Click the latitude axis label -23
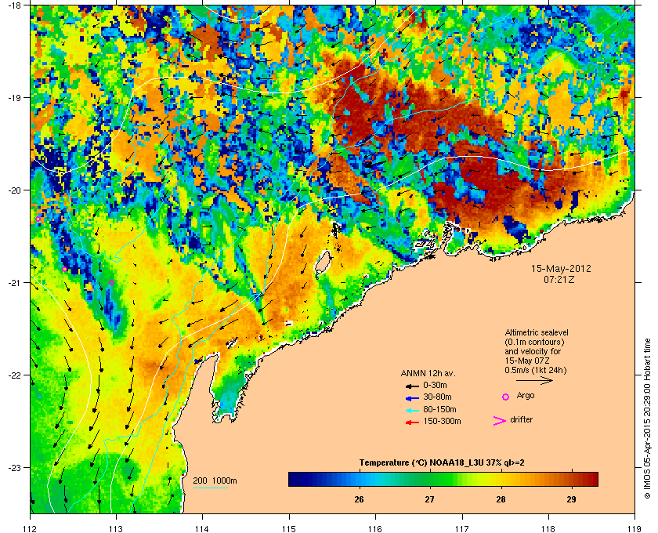 14,467
